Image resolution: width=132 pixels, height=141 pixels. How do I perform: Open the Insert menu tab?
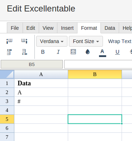pyautogui.click(x=67, y=28)
